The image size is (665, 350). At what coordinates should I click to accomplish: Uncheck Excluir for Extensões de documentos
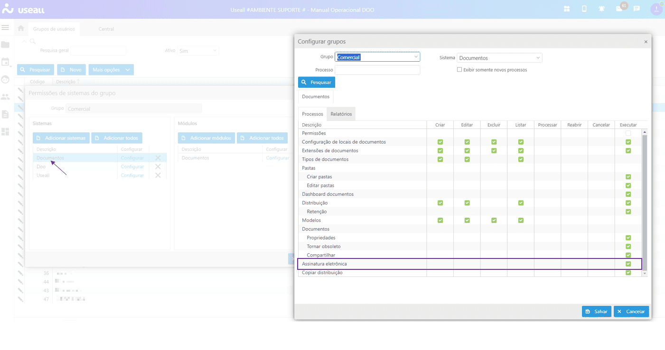pyautogui.click(x=494, y=150)
